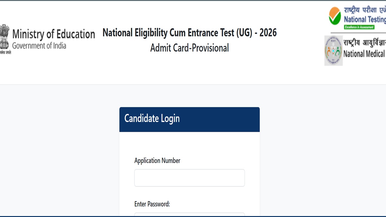Viewport: 386px width, 217px height.
Task: Click the Application Number label
Action: pos(157,160)
